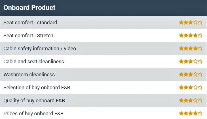Click stars for Selection of buy onboard F&B
The height and width of the screenshot is (119, 207).
(x=191, y=88)
